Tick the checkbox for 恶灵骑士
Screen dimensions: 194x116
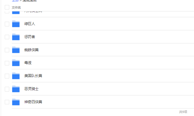[x=7, y=89]
